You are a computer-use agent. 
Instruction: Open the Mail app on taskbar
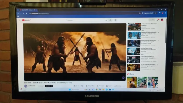(x=113, y=89)
